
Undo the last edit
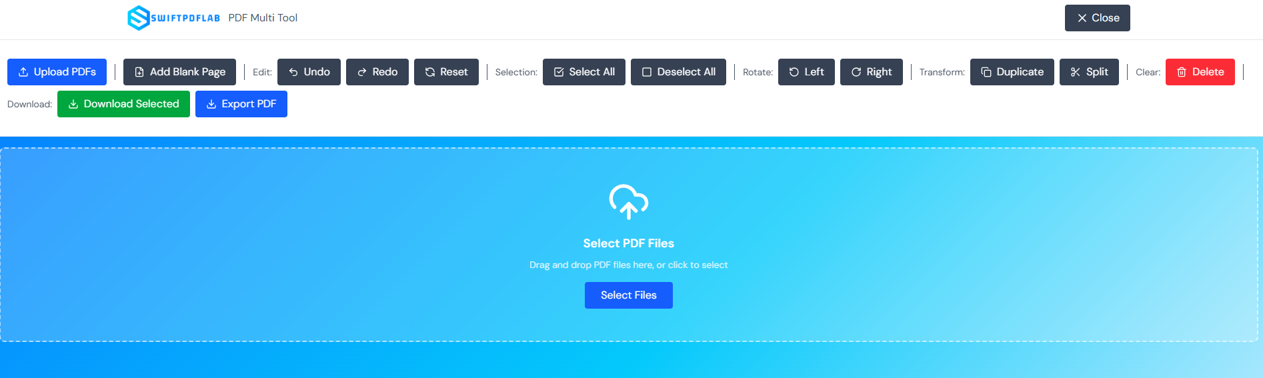(x=309, y=72)
